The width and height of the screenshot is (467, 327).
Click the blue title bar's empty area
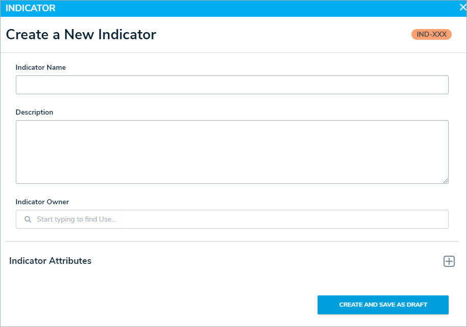pyautogui.click(x=255, y=8)
